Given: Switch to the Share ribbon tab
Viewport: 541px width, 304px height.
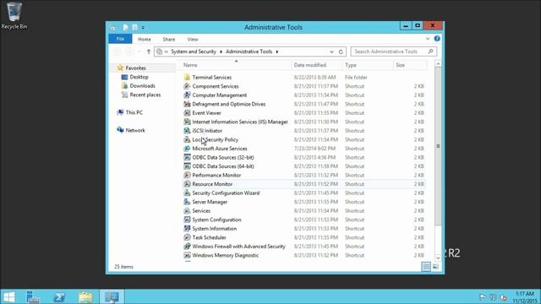Looking at the screenshot, I should (x=169, y=40).
